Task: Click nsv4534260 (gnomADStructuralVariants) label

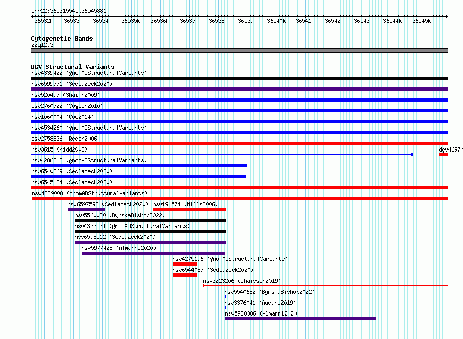Action: pos(89,128)
